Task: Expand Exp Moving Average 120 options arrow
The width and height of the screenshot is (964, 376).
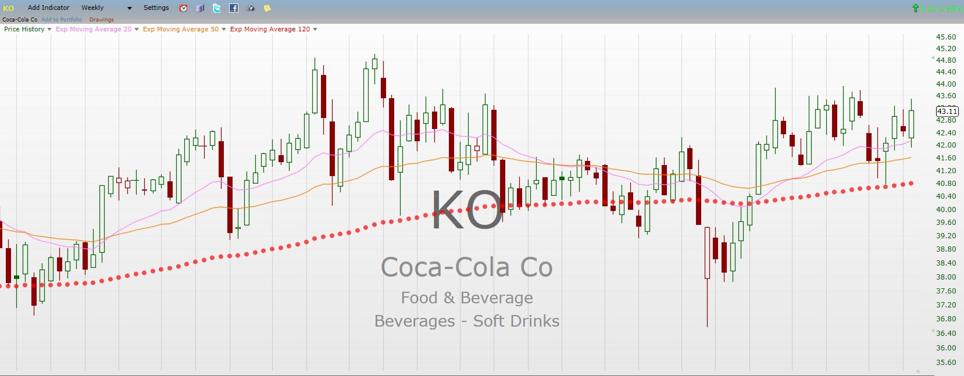Action: (315, 29)
